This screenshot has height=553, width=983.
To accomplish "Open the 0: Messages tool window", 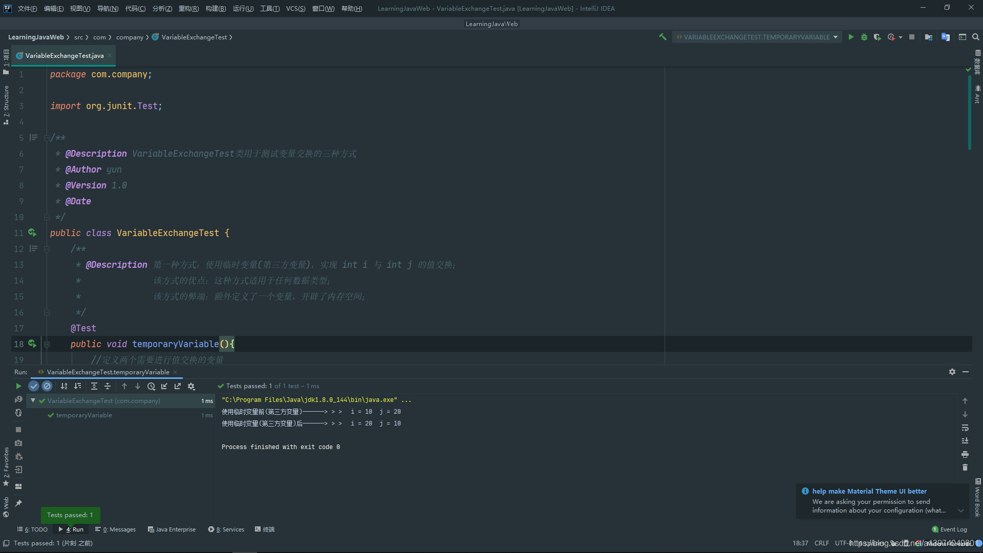I will click(115, 529).
